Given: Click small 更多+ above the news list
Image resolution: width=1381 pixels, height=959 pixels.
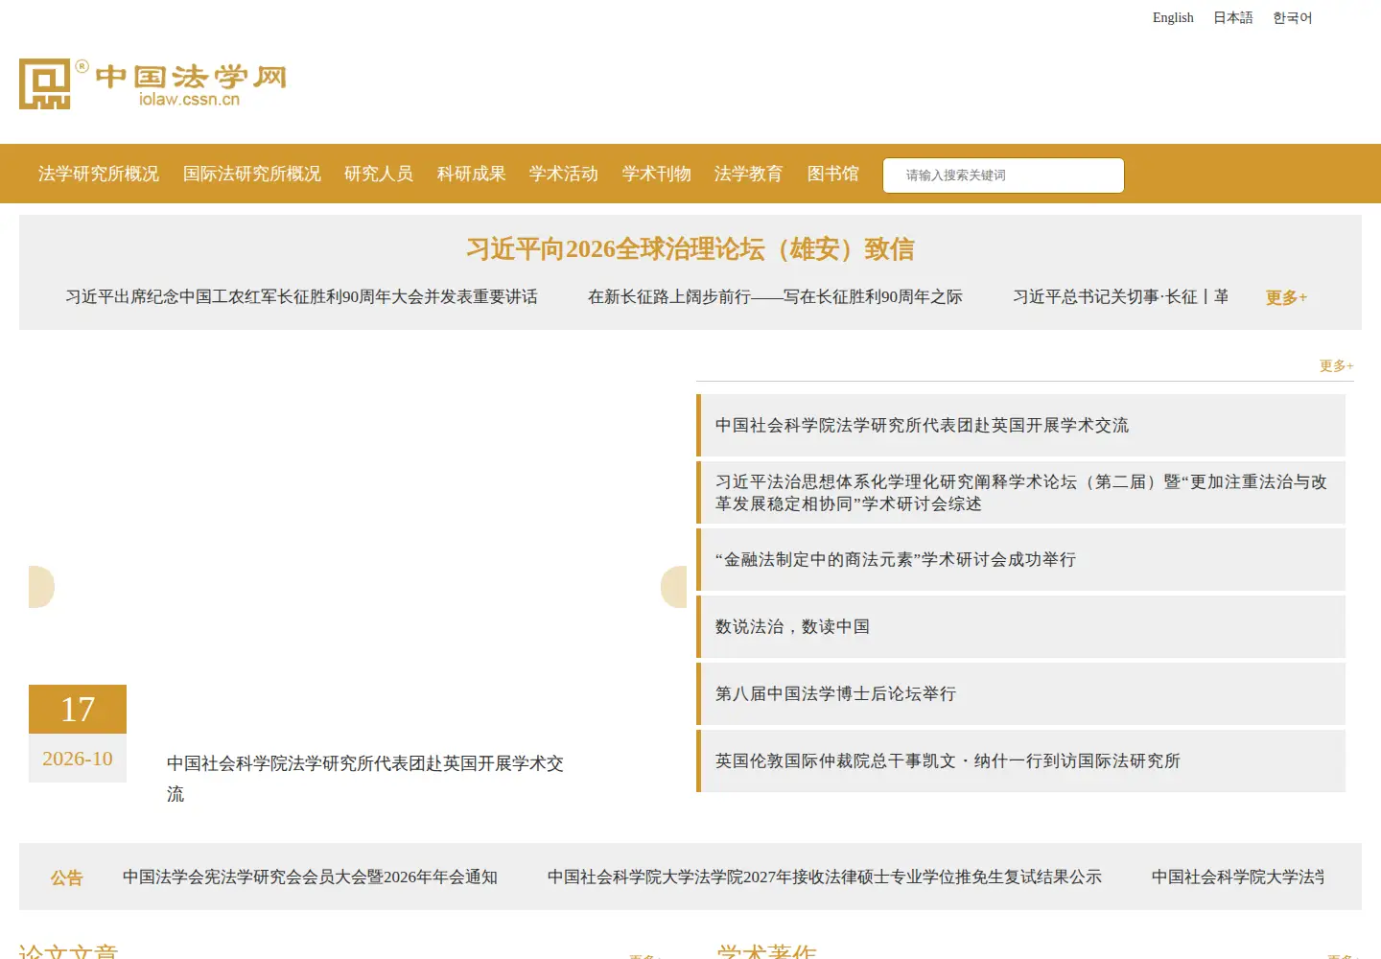Looking at the screenshot, I should [x=1336, y=365].
